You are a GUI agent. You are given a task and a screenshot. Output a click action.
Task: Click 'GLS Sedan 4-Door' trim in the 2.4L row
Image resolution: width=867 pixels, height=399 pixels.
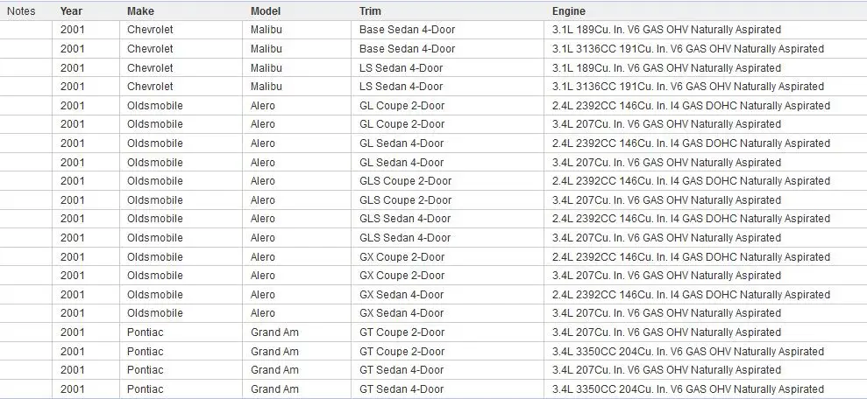405,219
